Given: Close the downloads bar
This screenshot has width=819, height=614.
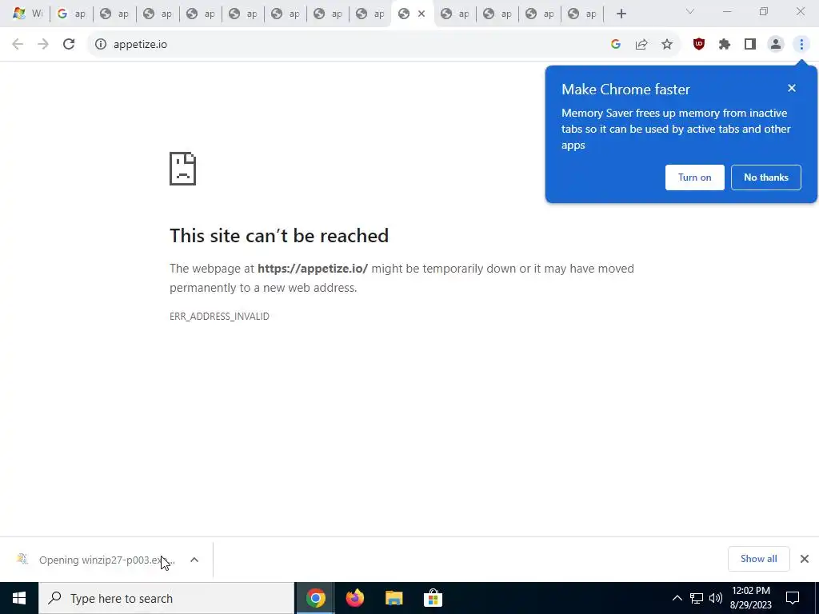Looking at the screenshot, I should pyautogui.click(x=805, y=559).
